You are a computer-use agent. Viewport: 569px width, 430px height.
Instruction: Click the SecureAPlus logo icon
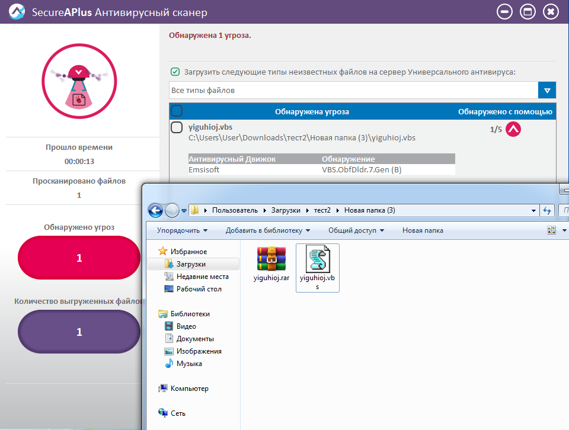(x=17, y=12)
